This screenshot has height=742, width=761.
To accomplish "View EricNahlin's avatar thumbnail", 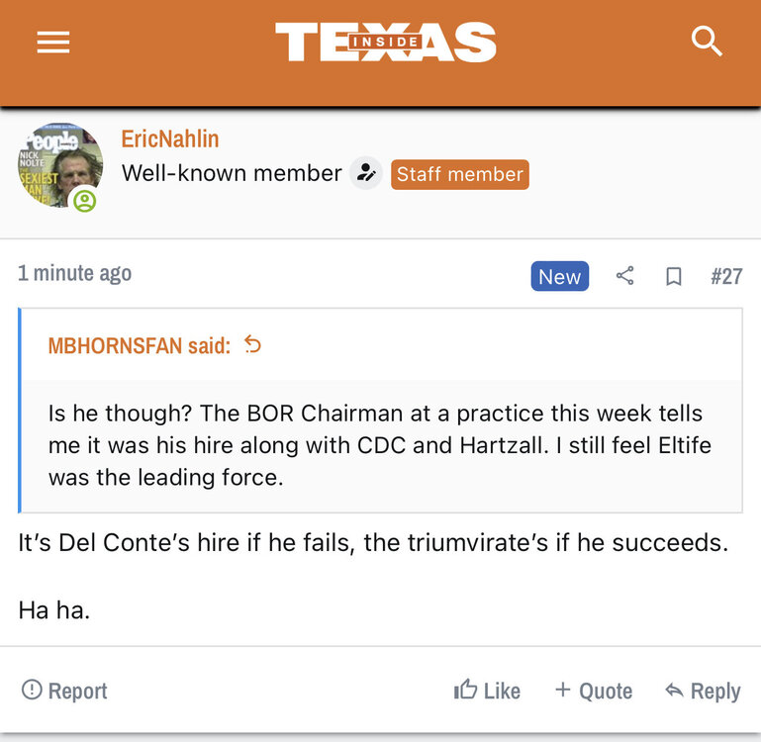I will 59,163.
